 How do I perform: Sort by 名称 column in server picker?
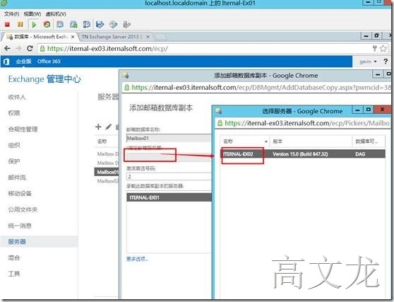244,141
